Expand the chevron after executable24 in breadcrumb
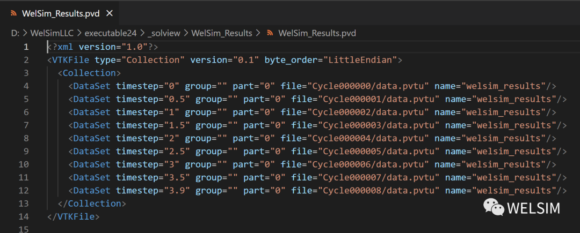580x233 pixels. point(142,33)
